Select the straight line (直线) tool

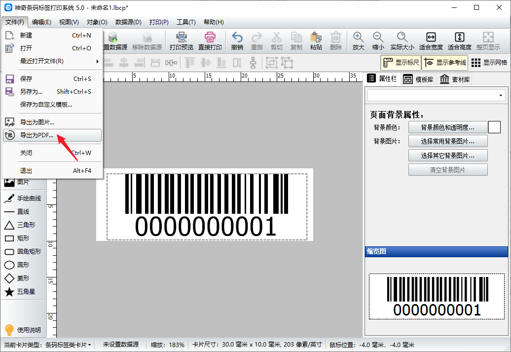pyautogui.click(x=17, y=212)
